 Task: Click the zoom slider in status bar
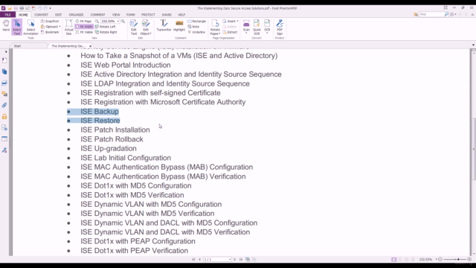(x=455, y=260)
